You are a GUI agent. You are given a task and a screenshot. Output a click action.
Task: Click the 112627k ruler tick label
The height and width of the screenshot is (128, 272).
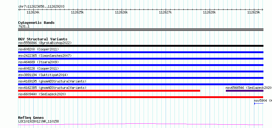pos(165,12)
